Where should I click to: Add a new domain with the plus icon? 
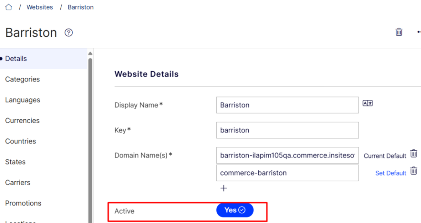(x=224, y=188)
